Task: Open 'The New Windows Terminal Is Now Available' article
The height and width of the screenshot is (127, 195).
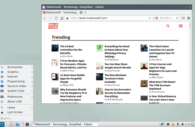Action: coord(115,79)
